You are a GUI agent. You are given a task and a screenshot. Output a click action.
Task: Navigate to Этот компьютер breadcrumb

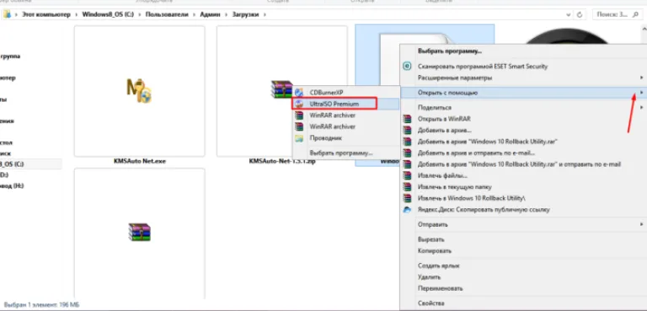pyautogui.click(x=46, y=14)
